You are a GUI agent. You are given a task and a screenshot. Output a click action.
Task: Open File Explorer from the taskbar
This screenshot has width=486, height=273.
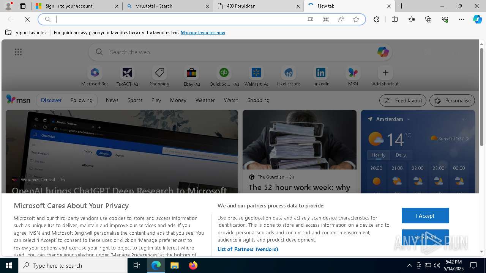(x=175, y=265)
